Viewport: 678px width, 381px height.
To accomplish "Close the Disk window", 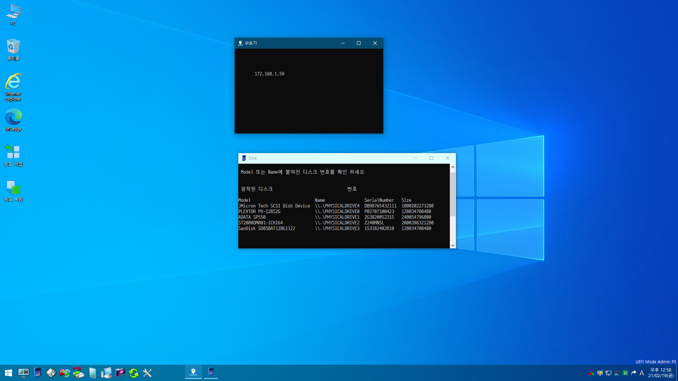I will click(448, 158).
